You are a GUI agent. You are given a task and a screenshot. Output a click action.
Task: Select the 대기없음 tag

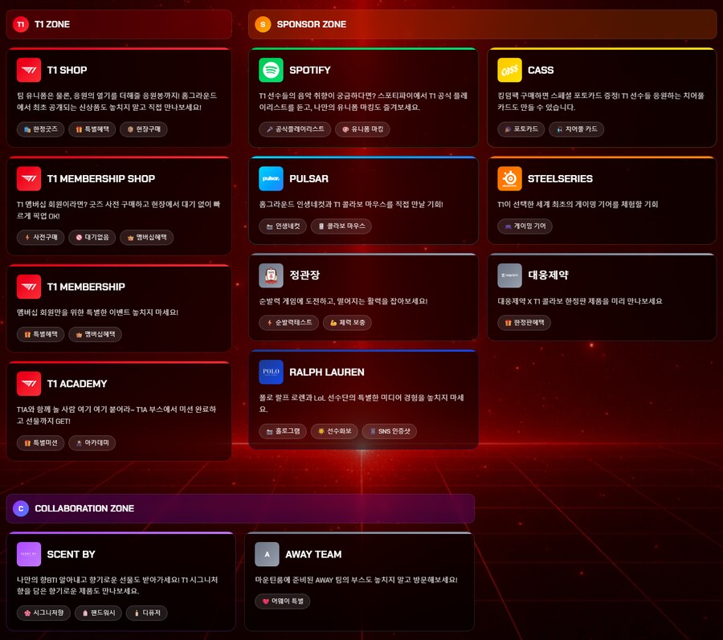pos(92,238)
